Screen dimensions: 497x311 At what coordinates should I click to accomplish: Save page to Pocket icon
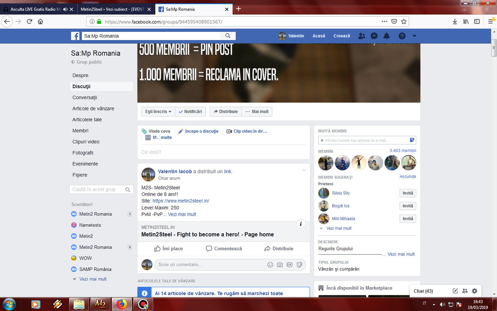394,21
